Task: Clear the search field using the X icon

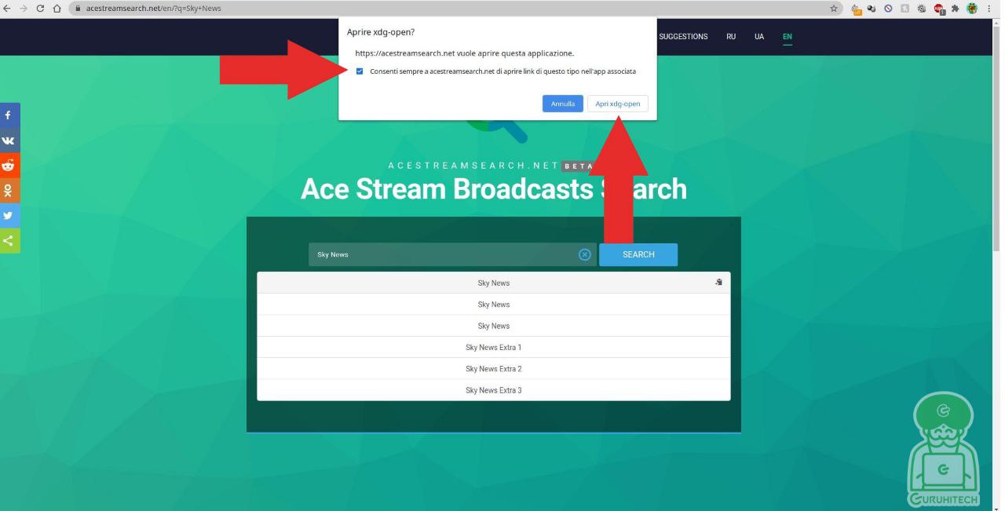Action: pyautogui.click(x=584, y=254)
